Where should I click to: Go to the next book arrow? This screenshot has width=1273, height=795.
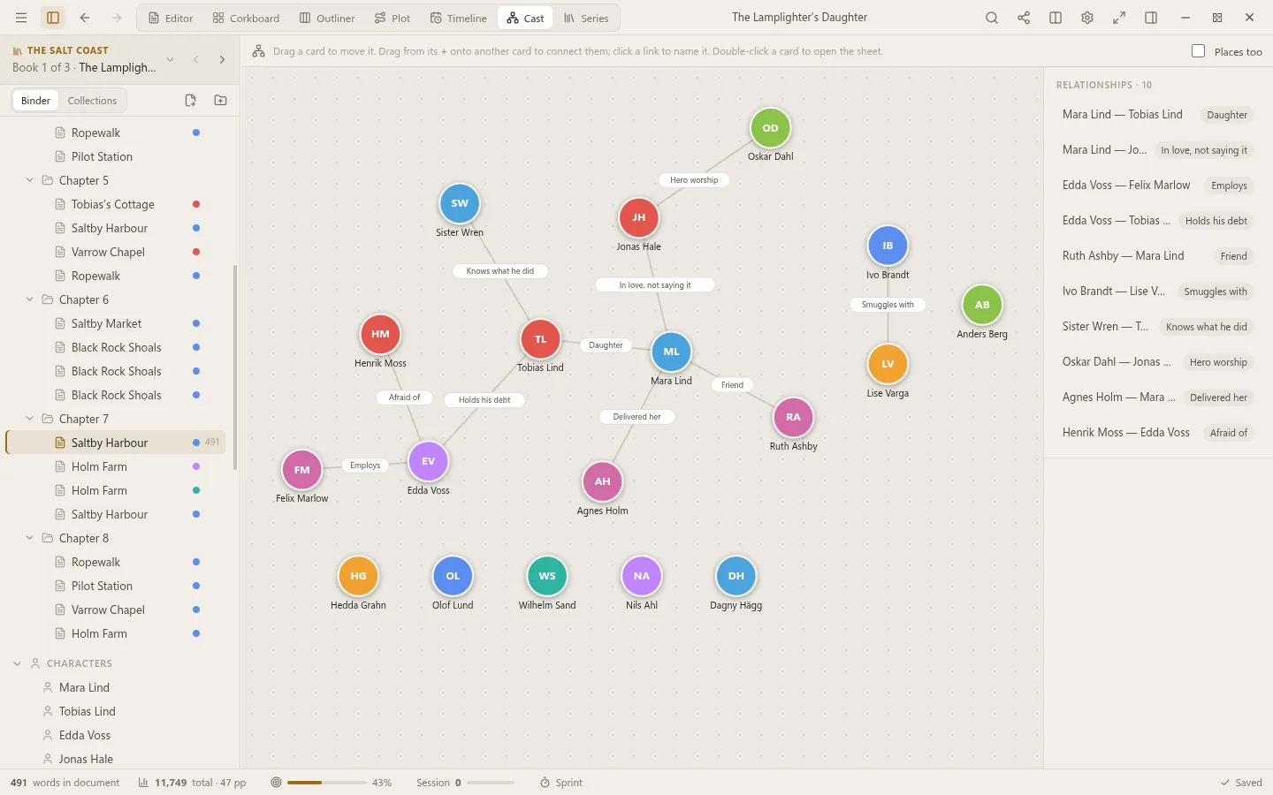pyautogui.click(x=222, y=60)
